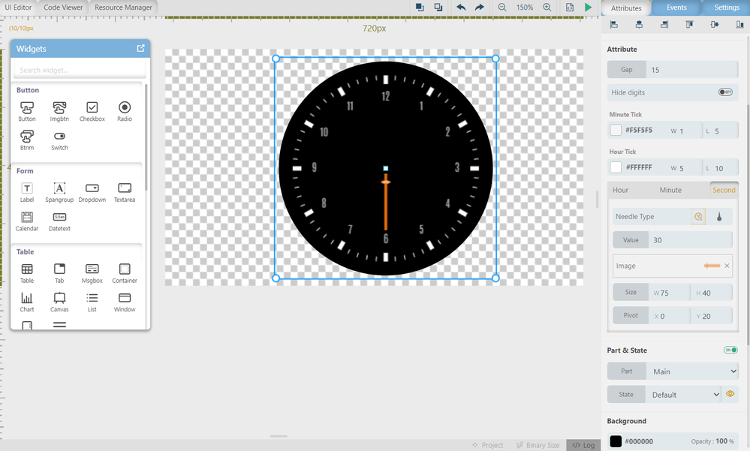Select the List widget icon
Screen dimensions: 750x451
tap(92, 298)
